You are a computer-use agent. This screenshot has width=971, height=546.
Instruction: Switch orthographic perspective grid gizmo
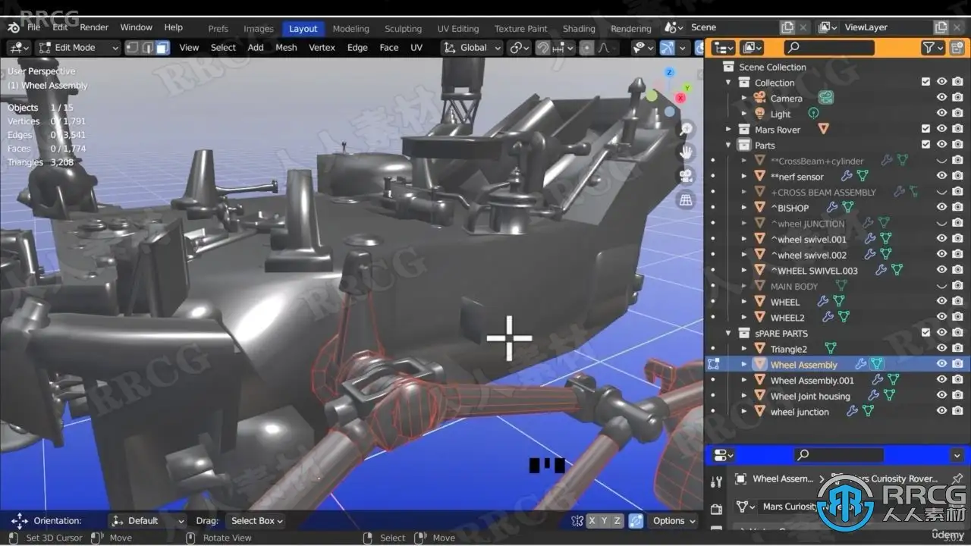[x=686, y=199]
